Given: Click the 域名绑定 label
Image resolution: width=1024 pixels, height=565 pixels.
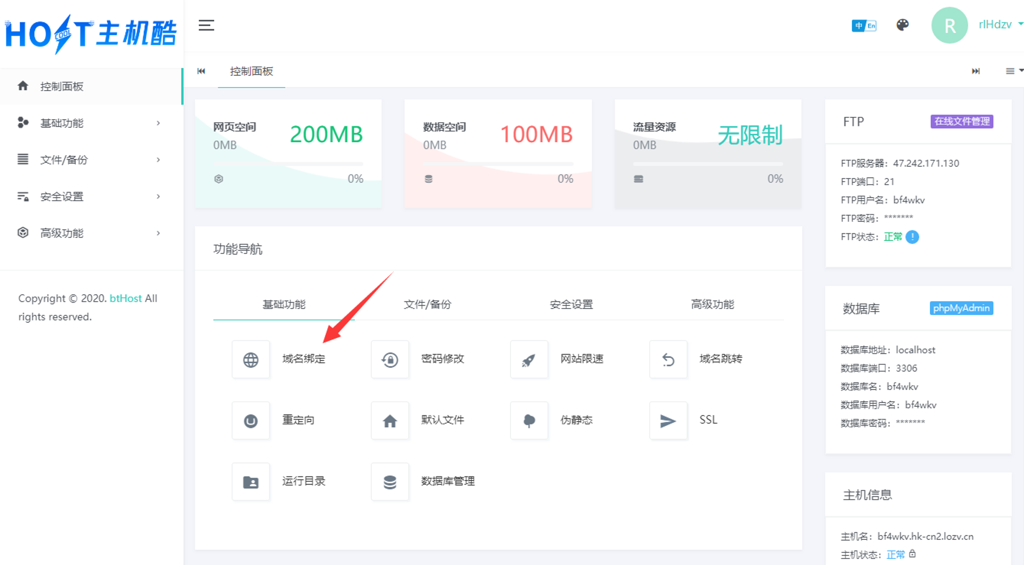Looking at the screenshot, I should pyautogui.click(x=304, y=359).
